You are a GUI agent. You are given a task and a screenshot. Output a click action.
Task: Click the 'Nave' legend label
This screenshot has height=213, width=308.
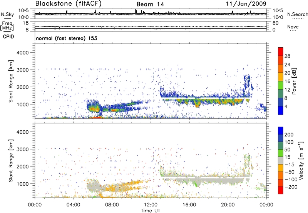(x=293, y=27)
